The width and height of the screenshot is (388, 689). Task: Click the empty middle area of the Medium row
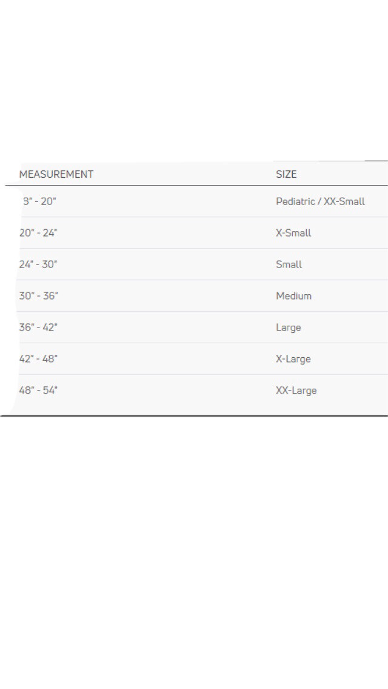click(x=167, y=296)
